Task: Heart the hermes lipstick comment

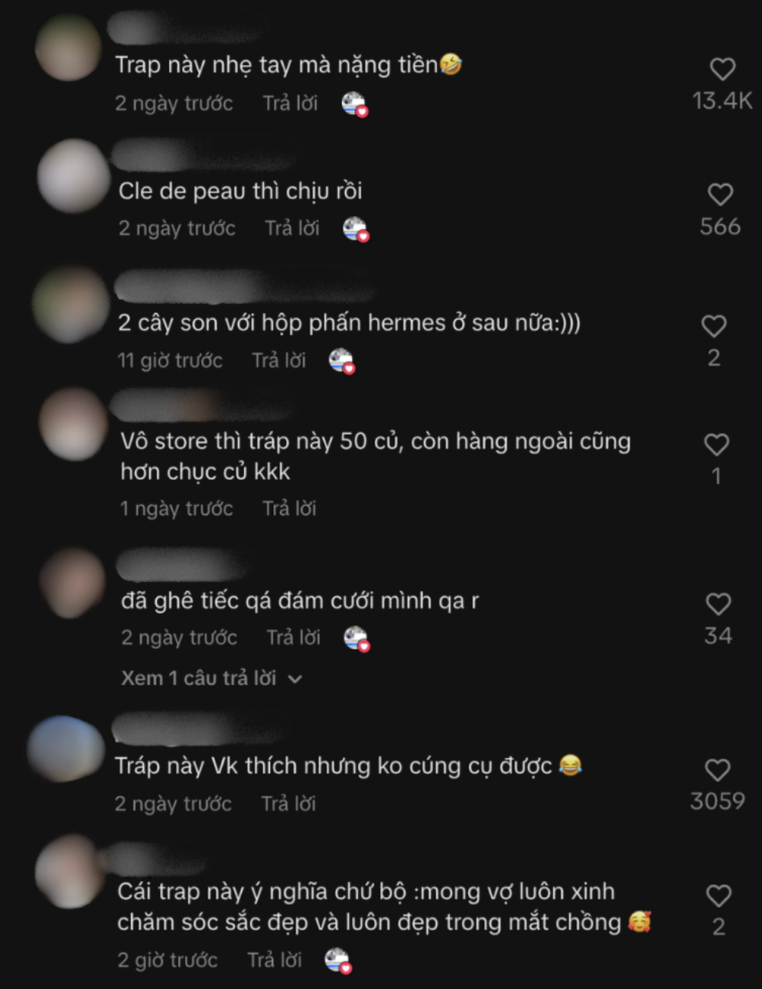Action: (x=714, y=327)
